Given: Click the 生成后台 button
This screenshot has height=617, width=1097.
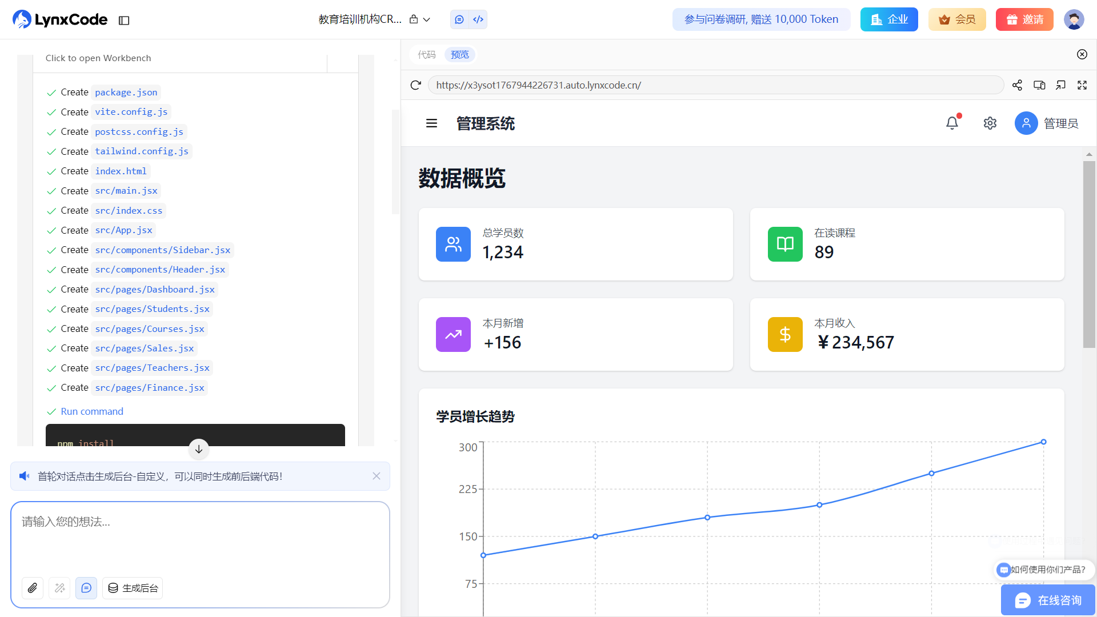Looking at the screenshot, I should pyautogui.click(x=133, y=588).
